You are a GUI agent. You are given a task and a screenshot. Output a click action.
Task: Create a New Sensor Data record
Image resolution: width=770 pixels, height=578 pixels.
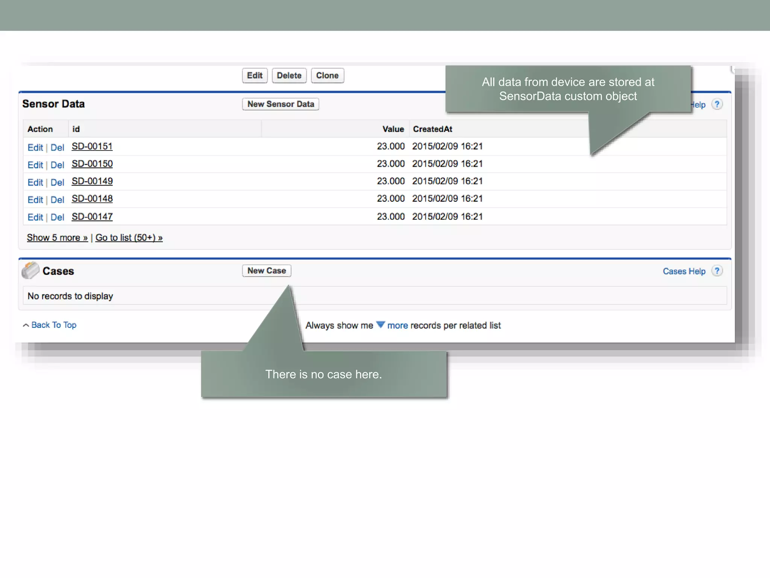[x=280, y=104]
